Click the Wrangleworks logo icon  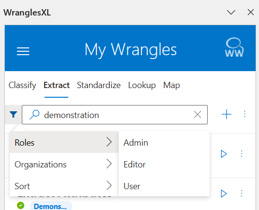coord(234,47)
